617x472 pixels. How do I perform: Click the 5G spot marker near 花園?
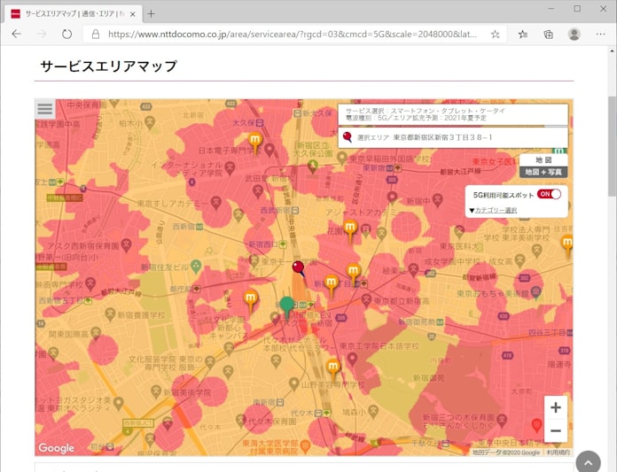pyautogui.click(x=350, y=229)
